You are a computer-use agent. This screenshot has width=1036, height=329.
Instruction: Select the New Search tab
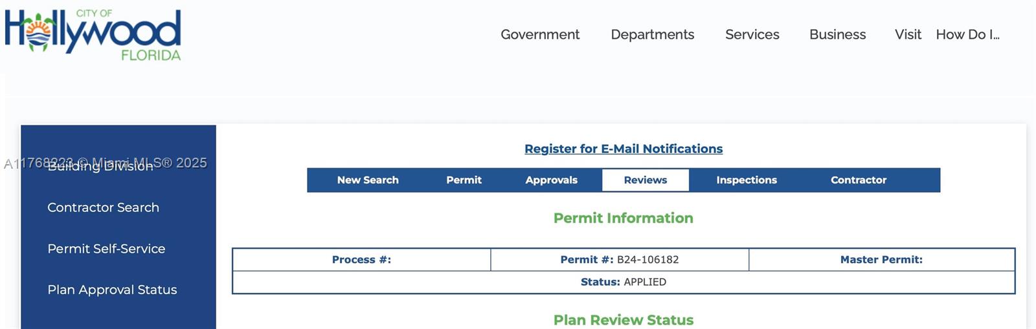pos(368,180)
